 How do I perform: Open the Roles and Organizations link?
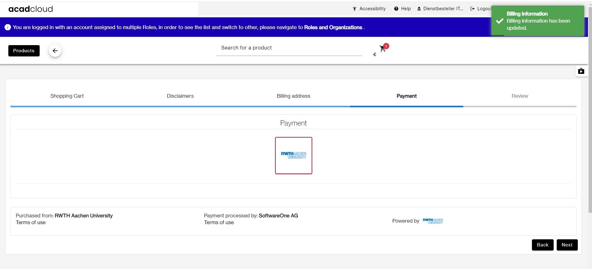[333, 27]
